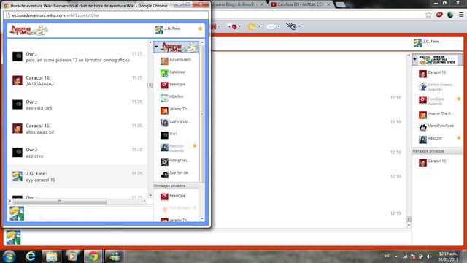Open the mail icon dropdown arrow
Viewport: 467px width, 263px height.
point(279,26)
